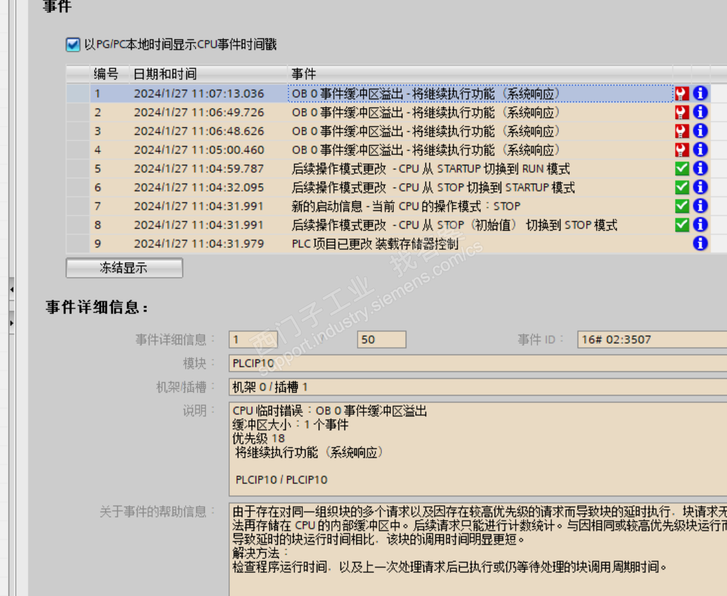Click the blue info icon in row 3
The height and width of the screenshot is (596, 727).
click(x=700, y=131)
